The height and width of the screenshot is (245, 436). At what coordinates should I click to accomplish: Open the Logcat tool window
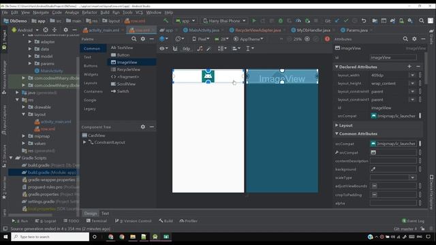pos(46,221)
